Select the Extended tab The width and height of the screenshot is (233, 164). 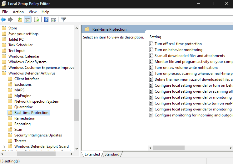[92, 154]
